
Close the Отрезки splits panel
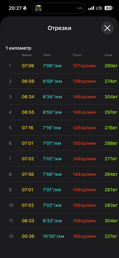point(107,28)
